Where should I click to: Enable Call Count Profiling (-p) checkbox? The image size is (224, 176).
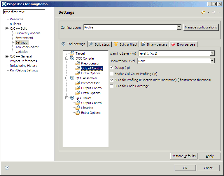112,74
